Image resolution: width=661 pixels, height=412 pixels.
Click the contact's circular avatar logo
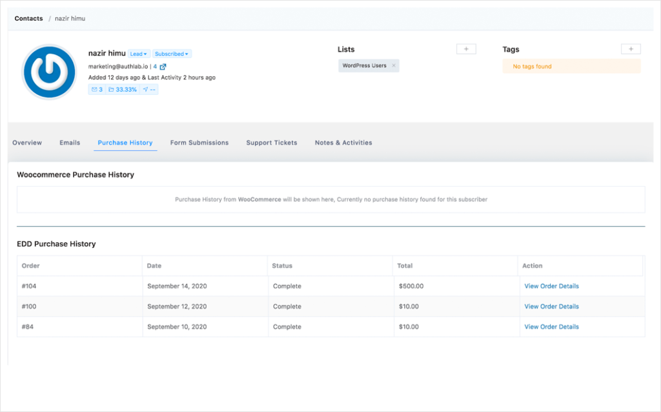coord(49,73)
